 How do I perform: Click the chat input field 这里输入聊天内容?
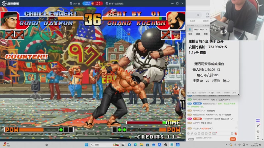(x=211, y=138)
